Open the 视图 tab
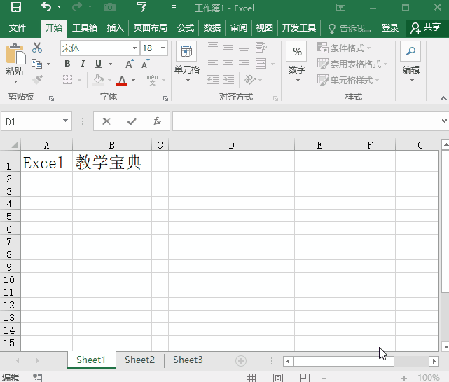Viewport: 449px width, 382px height. [264, 28]
